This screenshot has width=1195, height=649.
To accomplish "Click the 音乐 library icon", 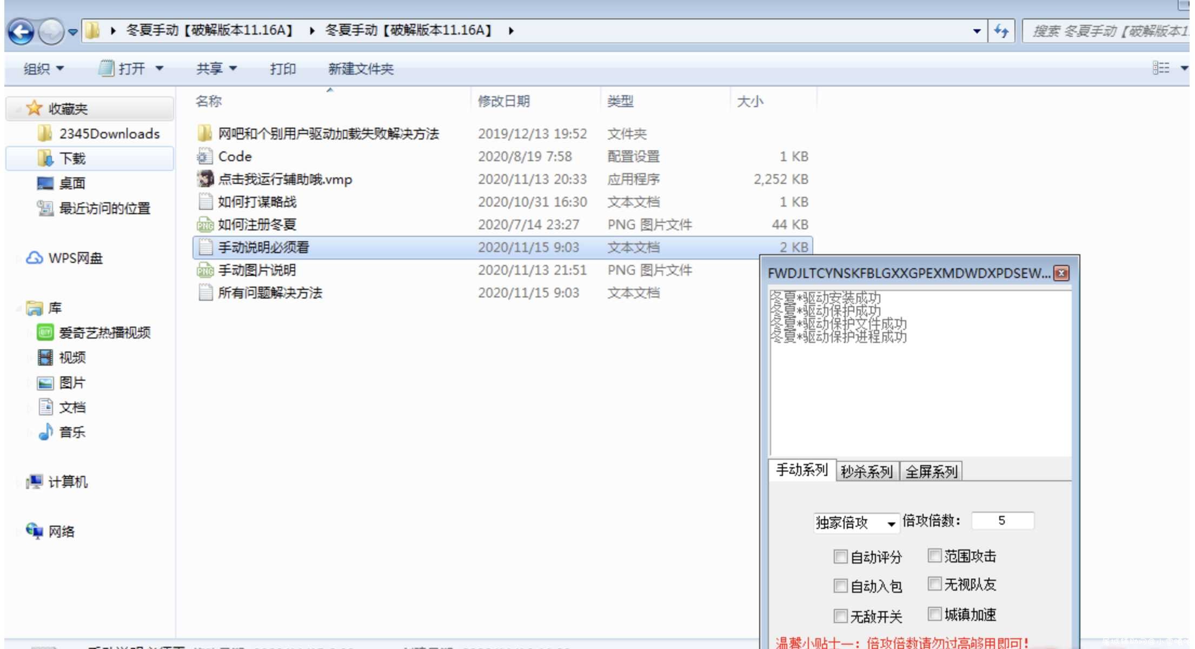I will (45, 432).
